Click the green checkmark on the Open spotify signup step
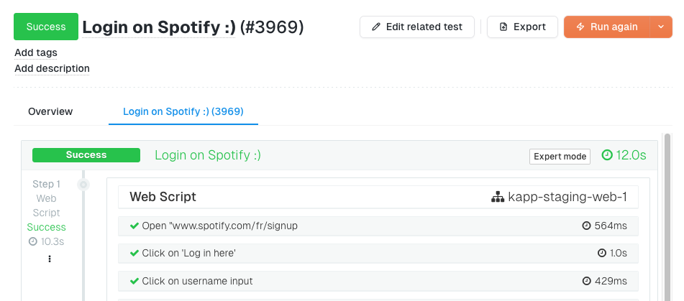 click(x=134, y=226)
